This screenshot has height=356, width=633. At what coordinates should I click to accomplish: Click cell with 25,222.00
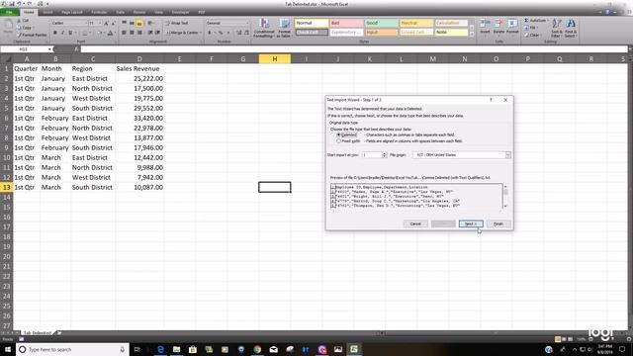tap(139, 79)
